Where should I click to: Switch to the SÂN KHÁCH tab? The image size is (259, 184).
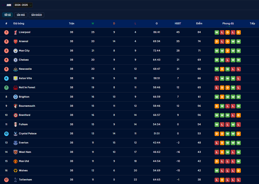pos(37,15)
